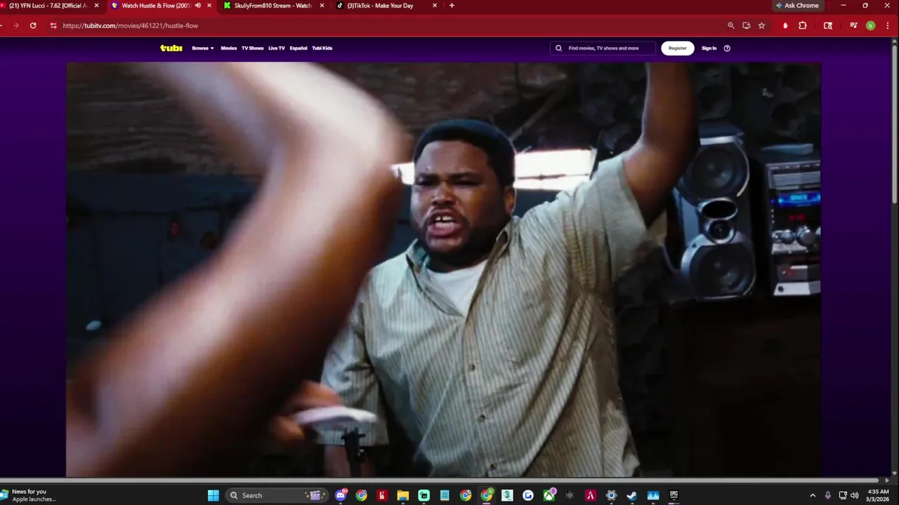Screen dimensions: 899x505
Task: Close the TikTok tab
Action: click(x=435, y=6)
